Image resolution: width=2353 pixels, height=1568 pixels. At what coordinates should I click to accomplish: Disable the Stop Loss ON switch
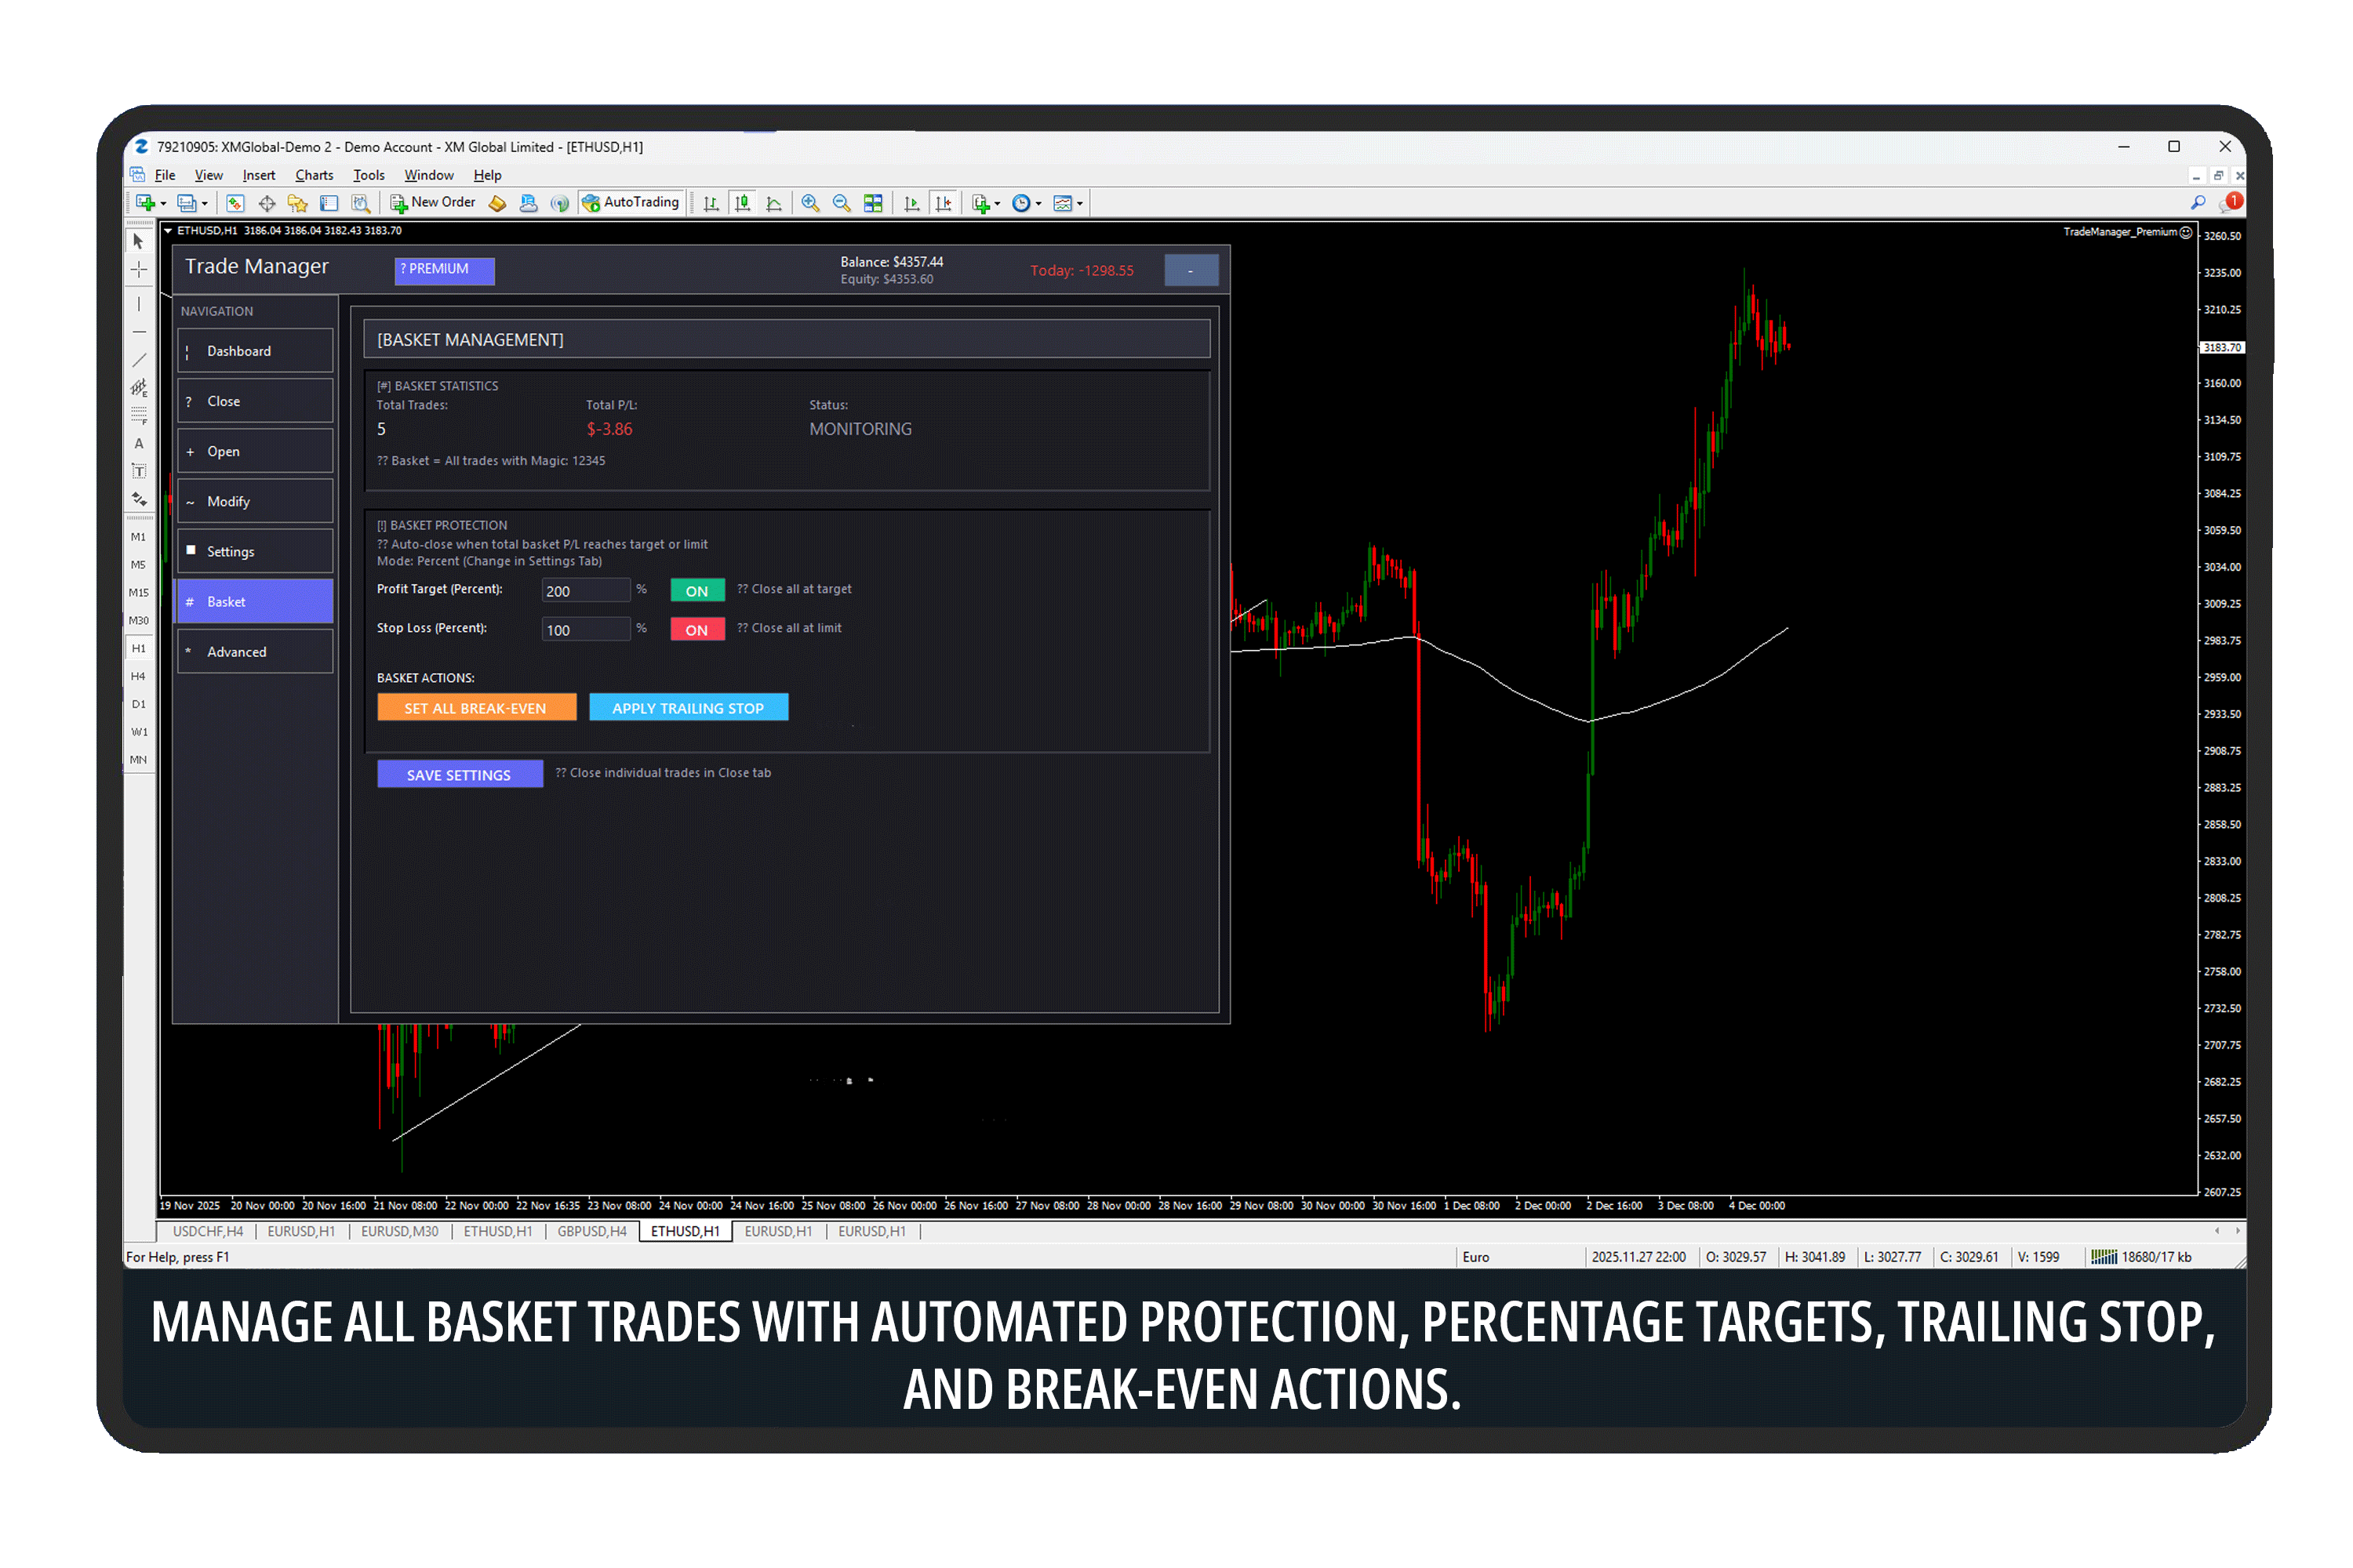696,629
